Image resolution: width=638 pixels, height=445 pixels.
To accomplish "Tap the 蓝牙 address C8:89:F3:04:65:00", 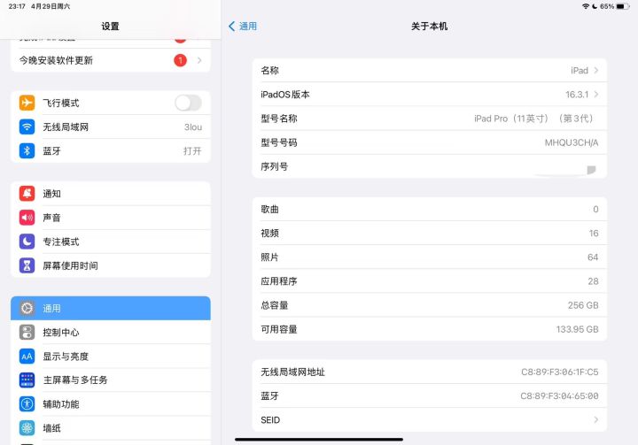I will (559, 395).
